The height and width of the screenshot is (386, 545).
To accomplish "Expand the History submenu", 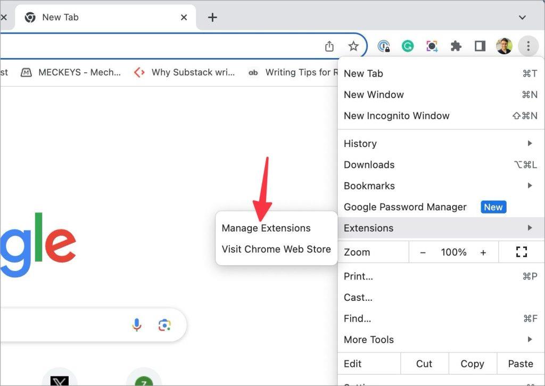I will tap(441, 144).
